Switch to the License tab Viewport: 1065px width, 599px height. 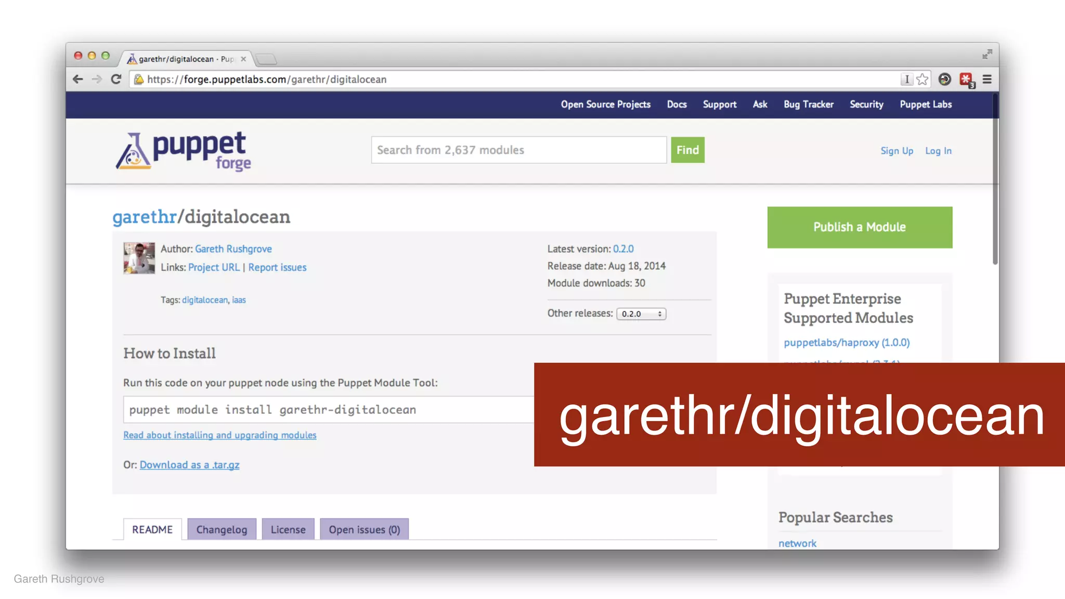point(288,529)
